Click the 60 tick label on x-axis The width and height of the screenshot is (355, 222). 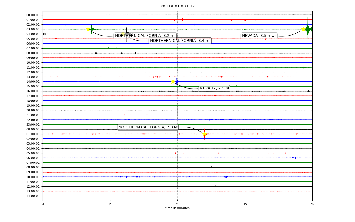tap(312, 204)
